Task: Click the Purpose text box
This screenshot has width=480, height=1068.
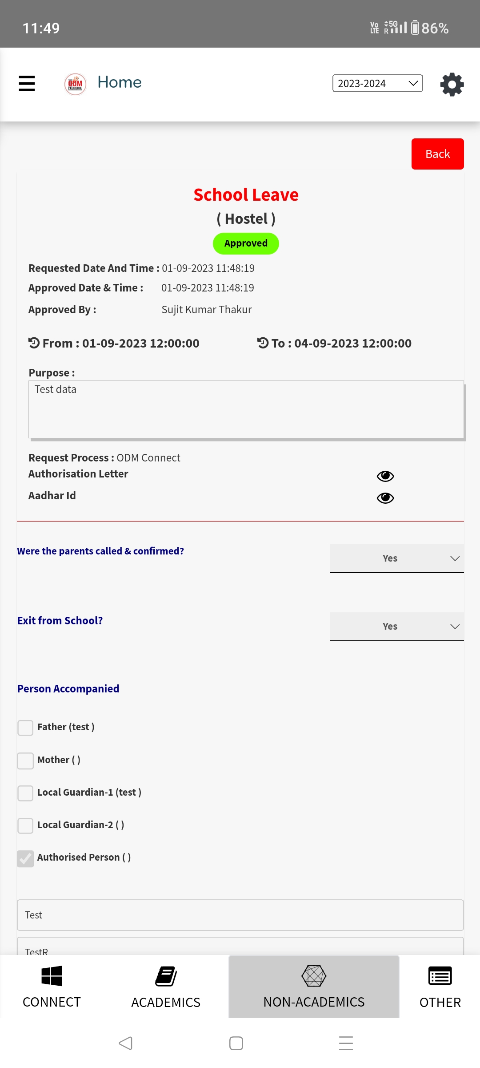Action: pyautogui.click(x=246, y=409)
